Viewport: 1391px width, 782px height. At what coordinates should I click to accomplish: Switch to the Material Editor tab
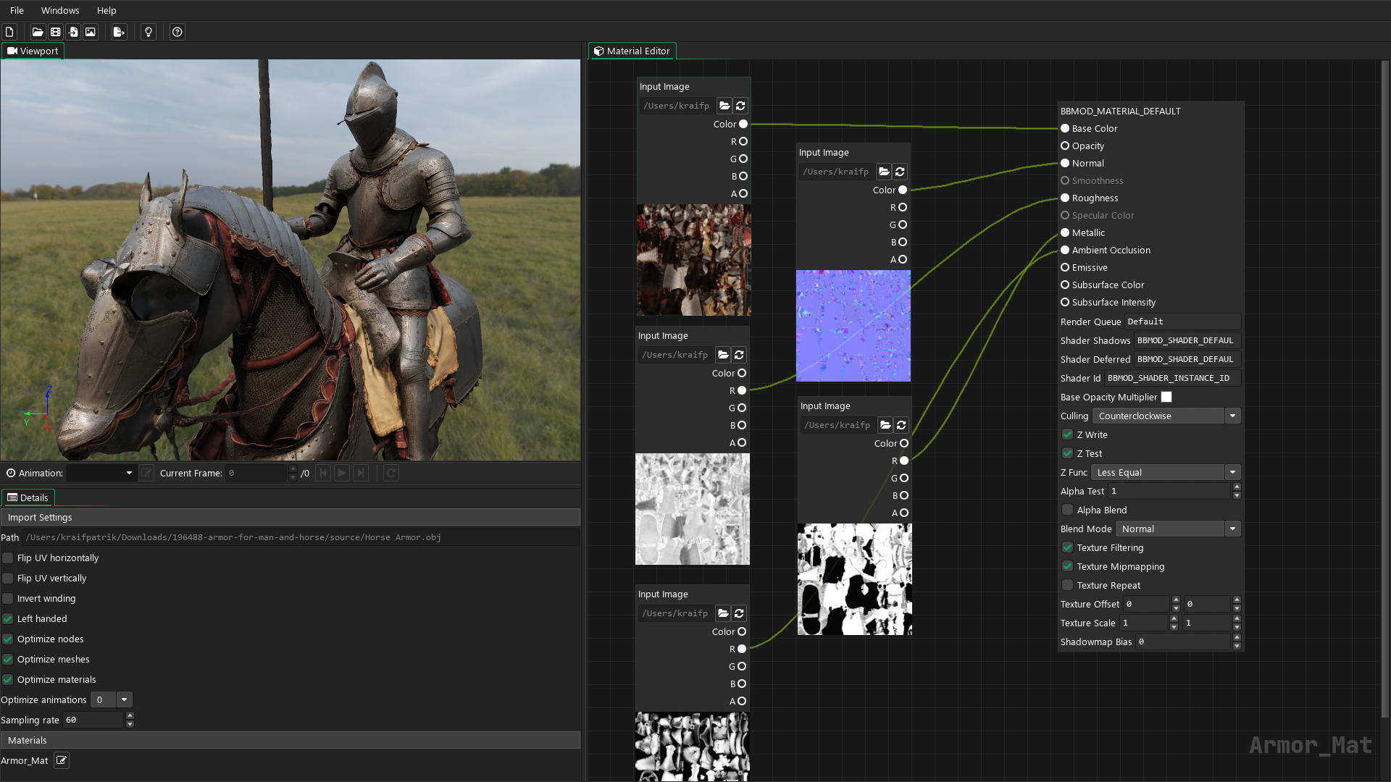pyautogui.click(x=632, y=51)
